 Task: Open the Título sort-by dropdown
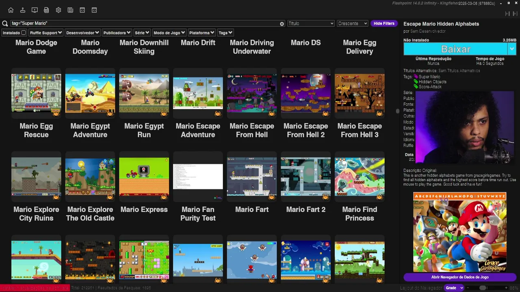[x=311, y=24]
